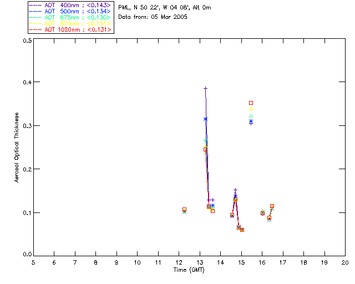Click the purple plus peak marker near 0.39
Screen dimensions: 355x284
pos(205,88)
